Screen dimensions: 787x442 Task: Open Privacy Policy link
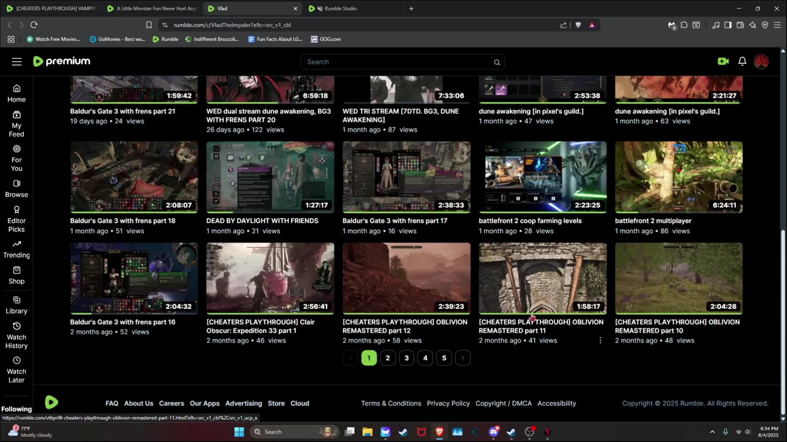[x=448, y=403]
